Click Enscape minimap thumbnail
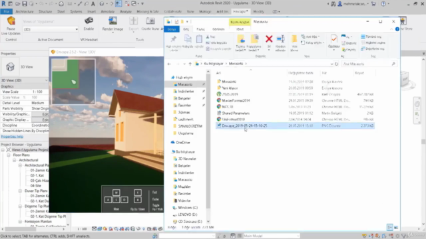 click(73, 82)
